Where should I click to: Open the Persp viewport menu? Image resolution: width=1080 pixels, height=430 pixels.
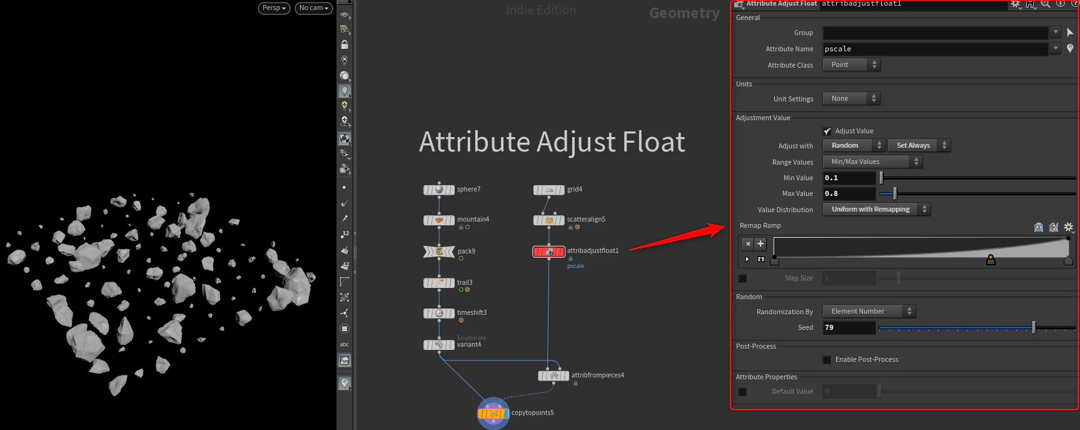(x=274, y=8)
